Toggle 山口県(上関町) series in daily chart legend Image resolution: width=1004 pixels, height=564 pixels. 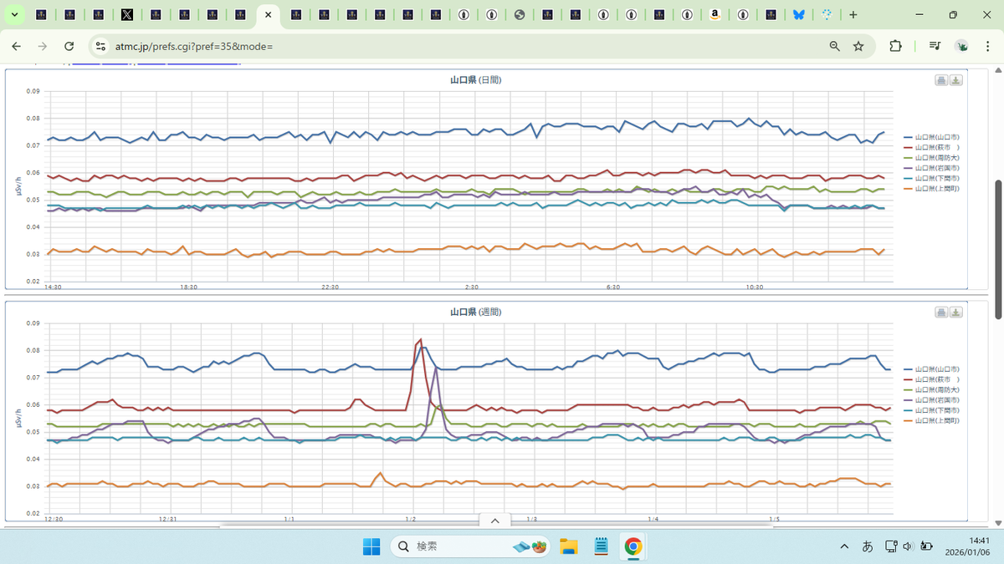(x=931, y=188)
